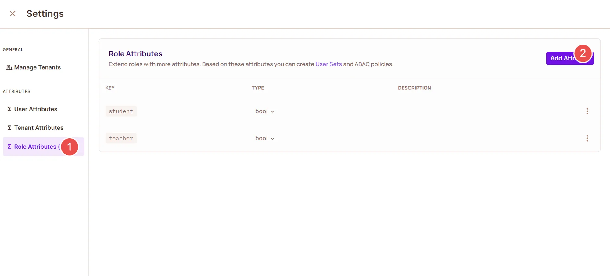Open Manage Tenants settings section
610x276 pixels.
click(x=37, y=67)
